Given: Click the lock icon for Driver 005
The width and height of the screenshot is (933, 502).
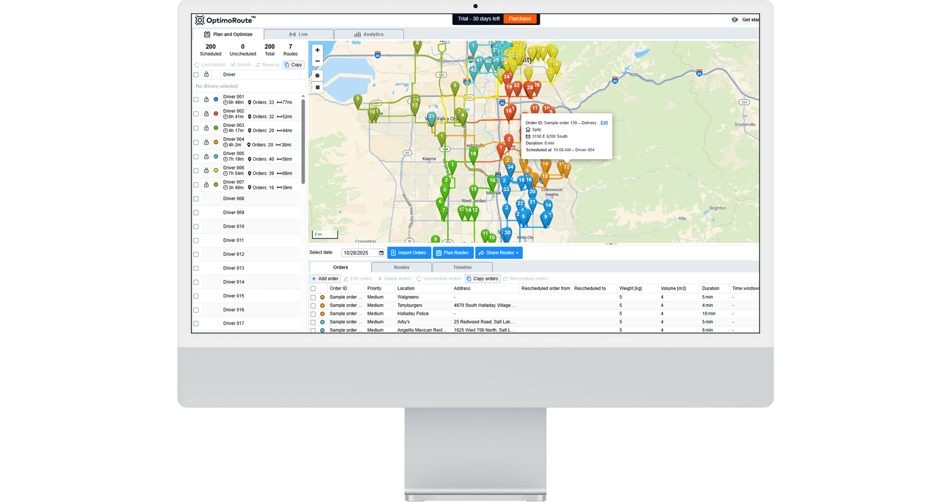Looking at the screenshot, I should 206,157.
